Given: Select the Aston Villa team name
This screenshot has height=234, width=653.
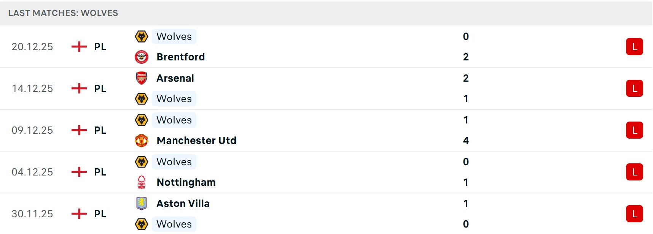Looking at the screenshot, I should pos(183,204).
